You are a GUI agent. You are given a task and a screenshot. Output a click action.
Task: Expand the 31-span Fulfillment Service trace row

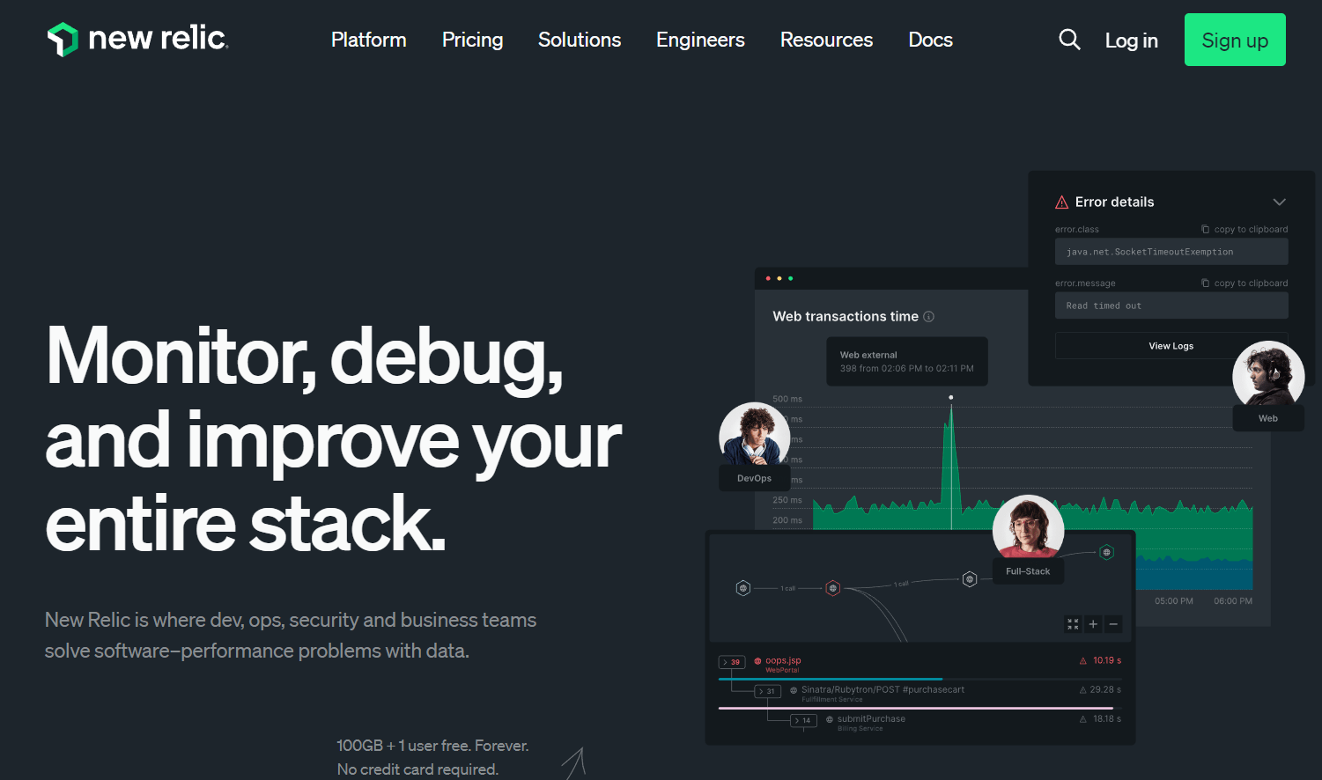tap(768, 691)
